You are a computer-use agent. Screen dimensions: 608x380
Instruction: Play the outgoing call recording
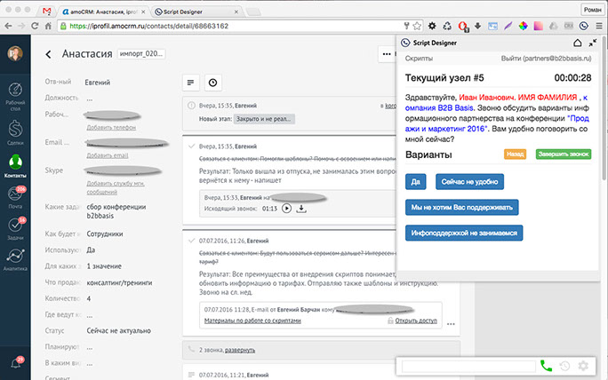tap(286, 209)
